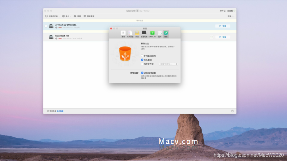
Task: Open the 备份 backup toolbar dropdown
Action: pyautogui.click(x=67, y=16)
